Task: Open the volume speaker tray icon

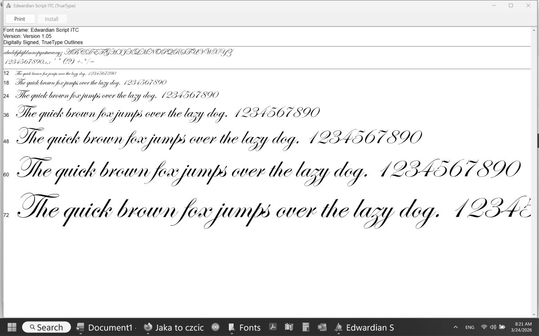Action: tap(493, 327)
